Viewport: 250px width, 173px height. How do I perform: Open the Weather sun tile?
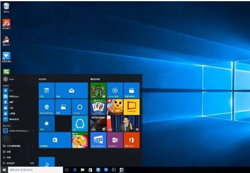tap(47, 124)
